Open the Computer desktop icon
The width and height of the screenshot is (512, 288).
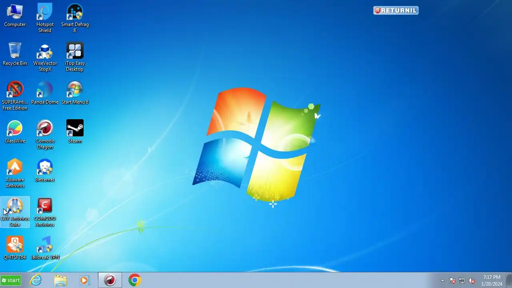(x=15, y=16)
